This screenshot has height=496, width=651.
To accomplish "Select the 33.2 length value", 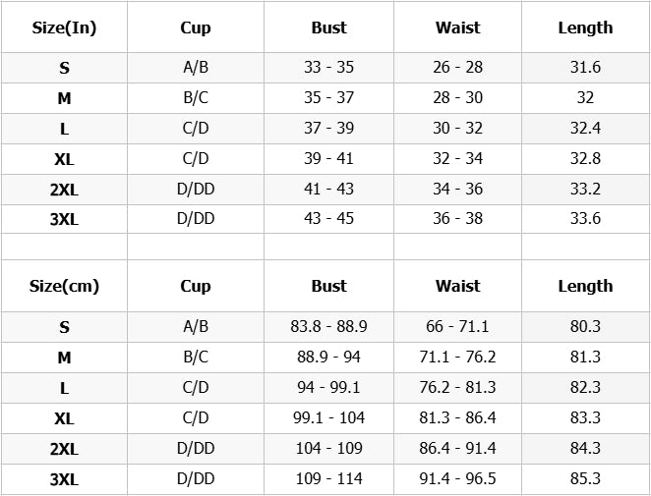I will [585, 189].
